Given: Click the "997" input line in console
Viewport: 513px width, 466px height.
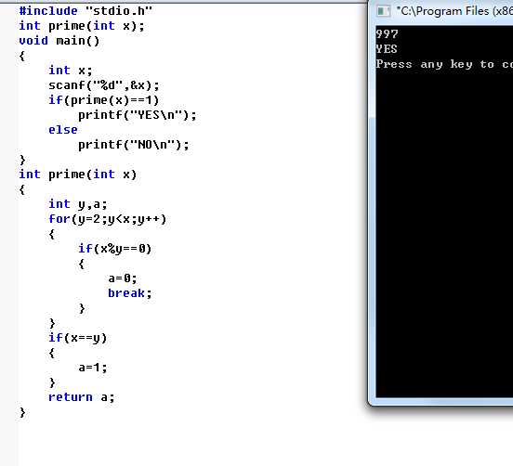Looking at the screenshot, I should (387, 34).
